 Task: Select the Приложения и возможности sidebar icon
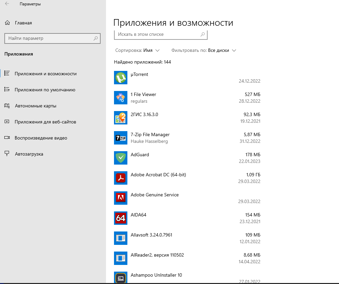click(x=7, y=73)
